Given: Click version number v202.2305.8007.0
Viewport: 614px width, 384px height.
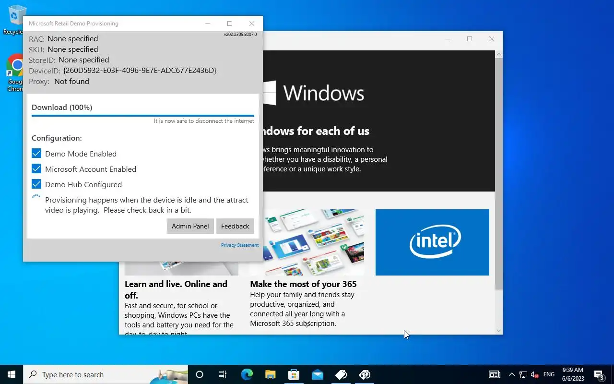Looking at the screenshot, I should pos(240,35).
